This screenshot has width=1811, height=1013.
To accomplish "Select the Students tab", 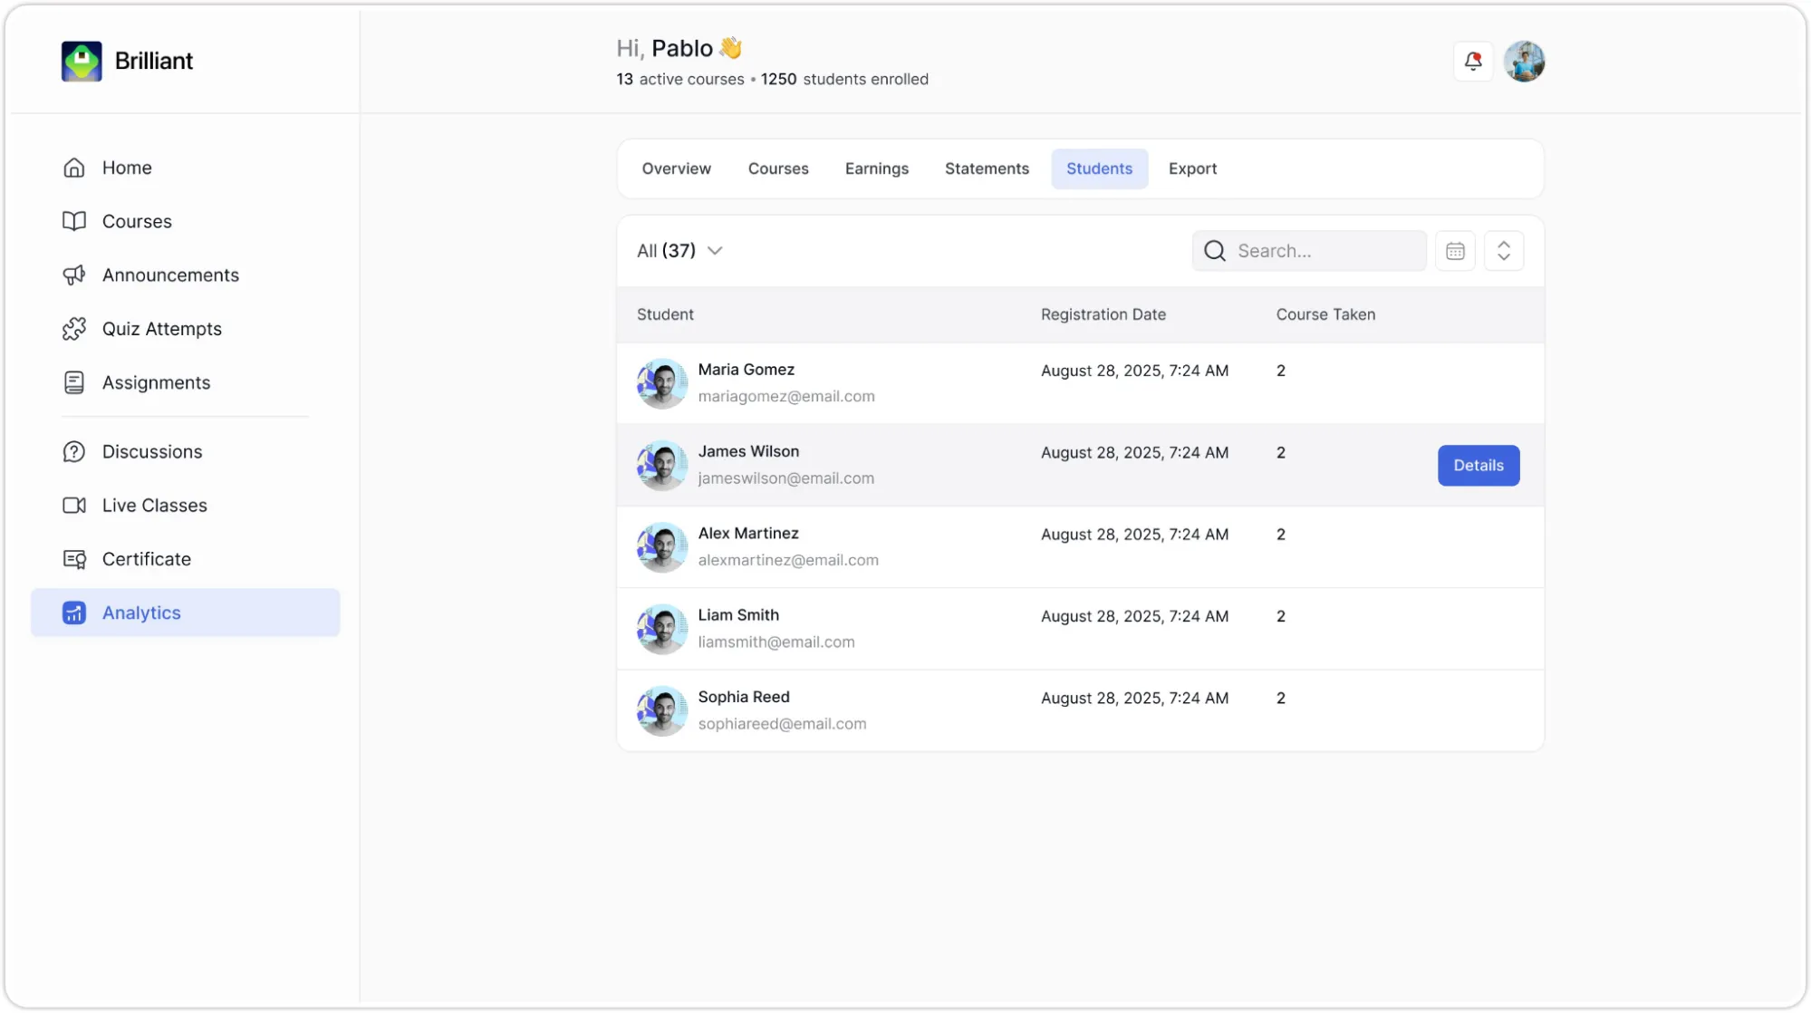I will click(x=1100, y=169).
